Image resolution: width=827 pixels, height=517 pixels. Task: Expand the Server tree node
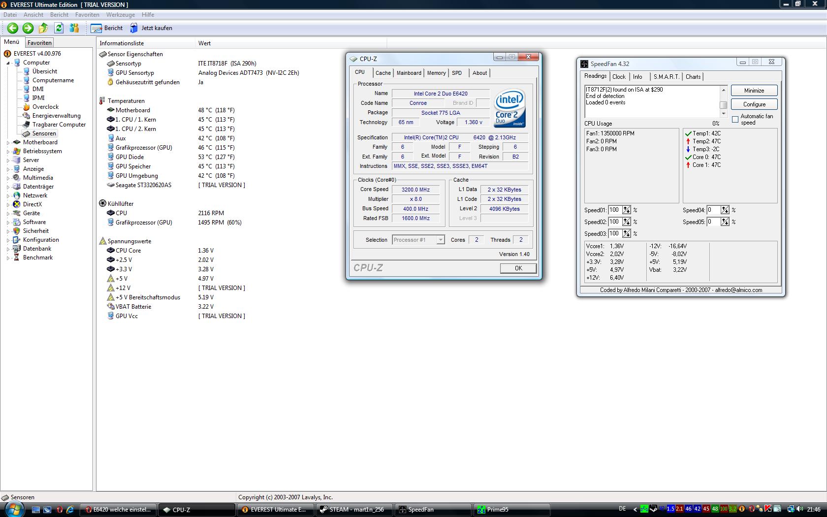tap(8, 161)
